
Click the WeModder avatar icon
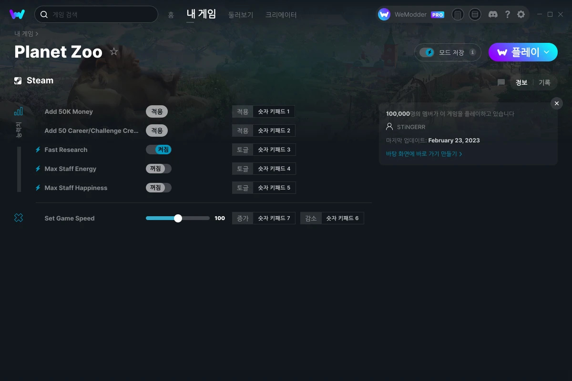384,14
